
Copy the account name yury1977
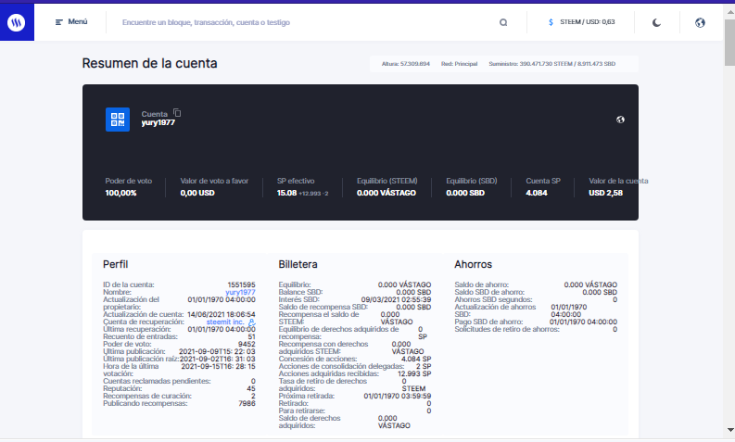(x=177, y=113)
